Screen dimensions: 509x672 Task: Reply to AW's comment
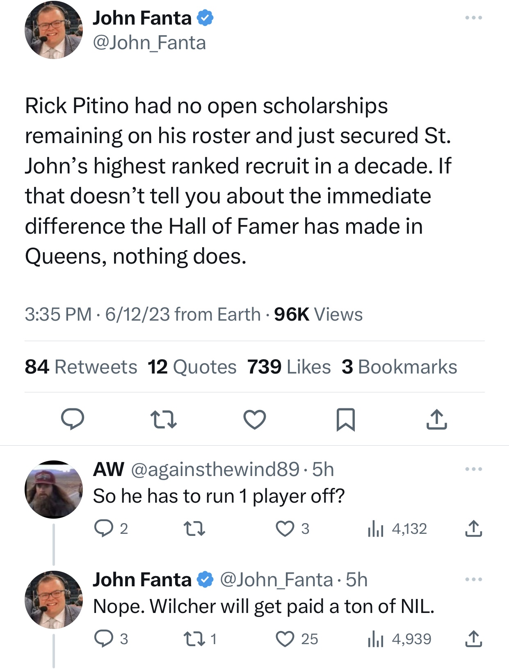click(x=103, y=528)
